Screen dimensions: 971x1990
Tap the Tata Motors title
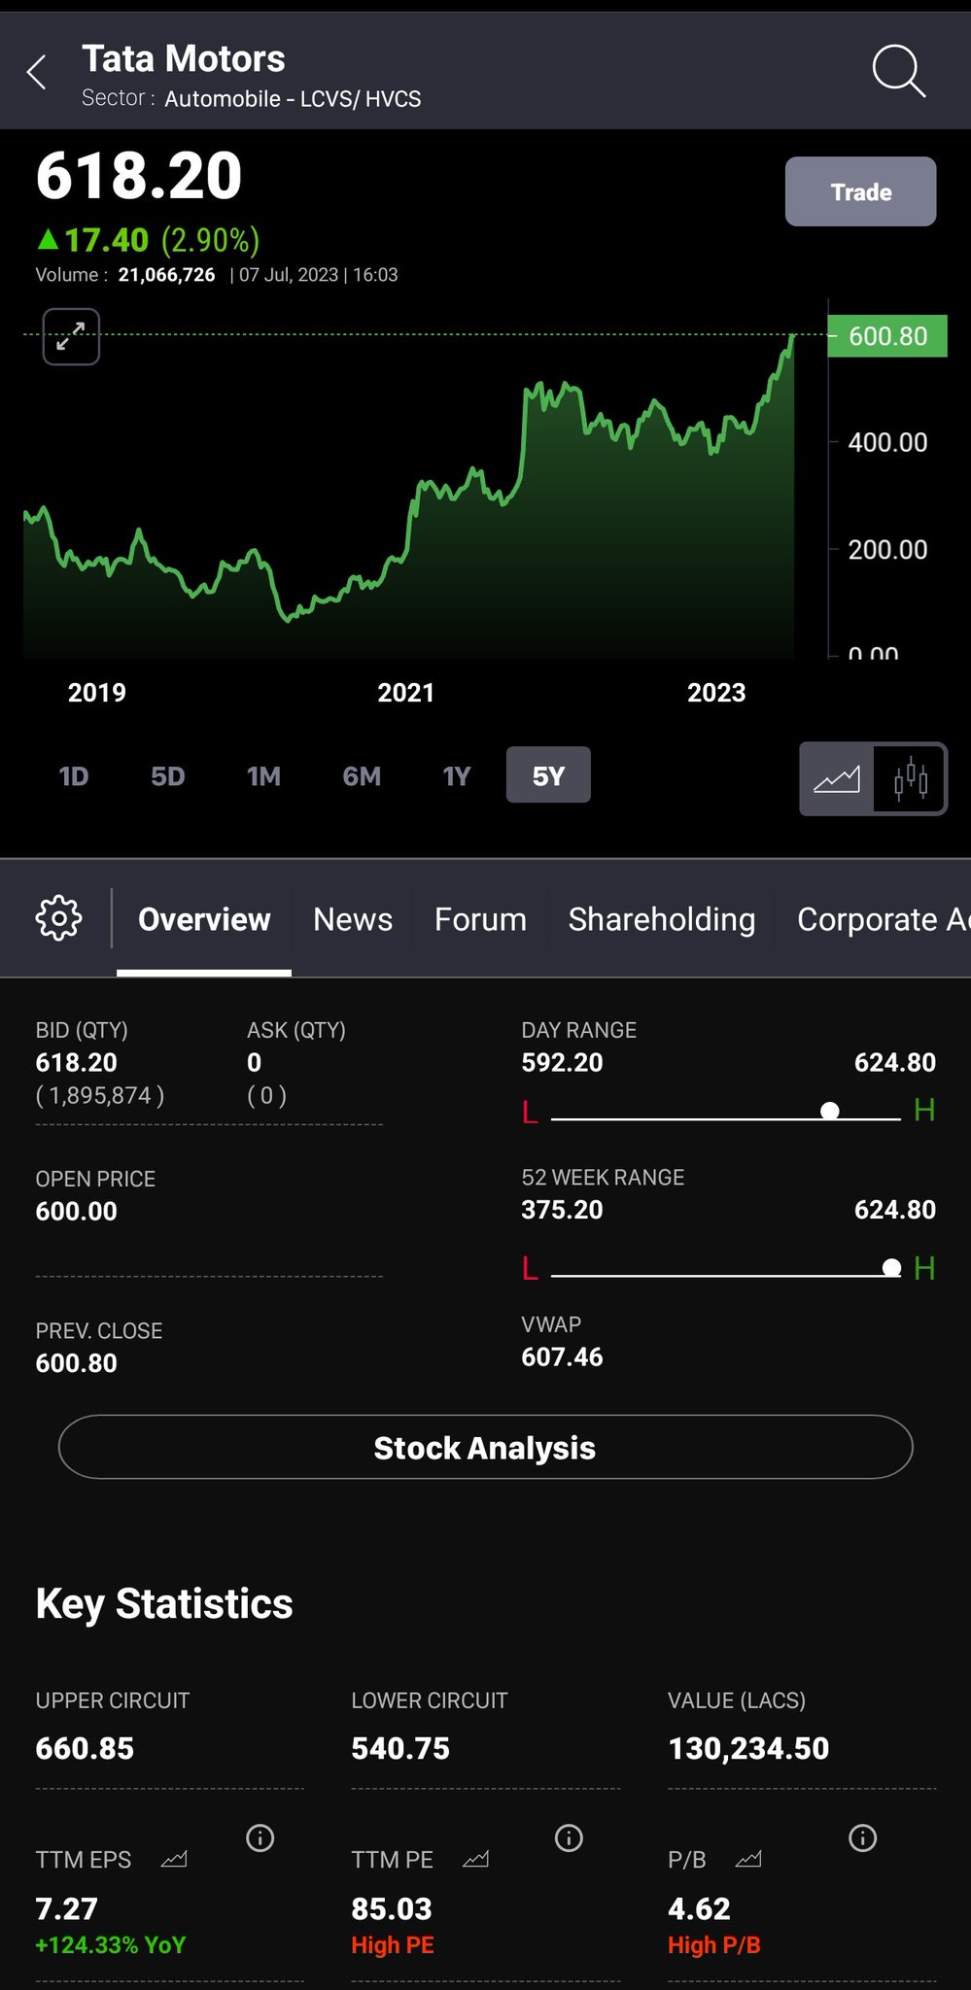click(184, 58)
